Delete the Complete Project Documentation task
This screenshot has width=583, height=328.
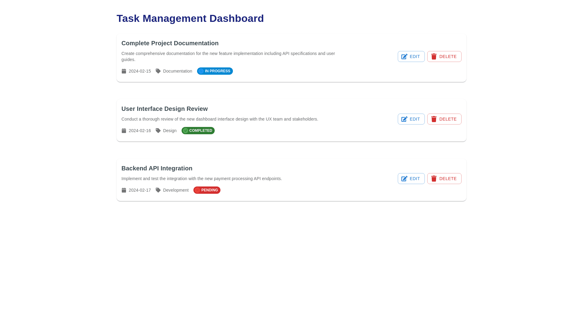point(444,56)
